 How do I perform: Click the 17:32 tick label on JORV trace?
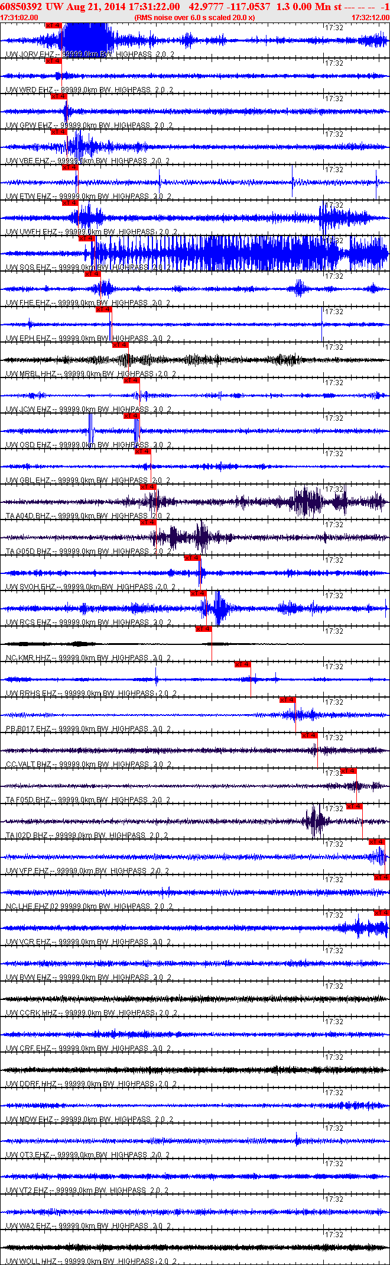pos(334,27)
